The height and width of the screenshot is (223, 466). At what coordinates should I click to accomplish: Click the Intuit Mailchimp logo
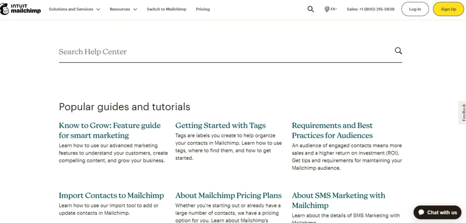[21, 9]
